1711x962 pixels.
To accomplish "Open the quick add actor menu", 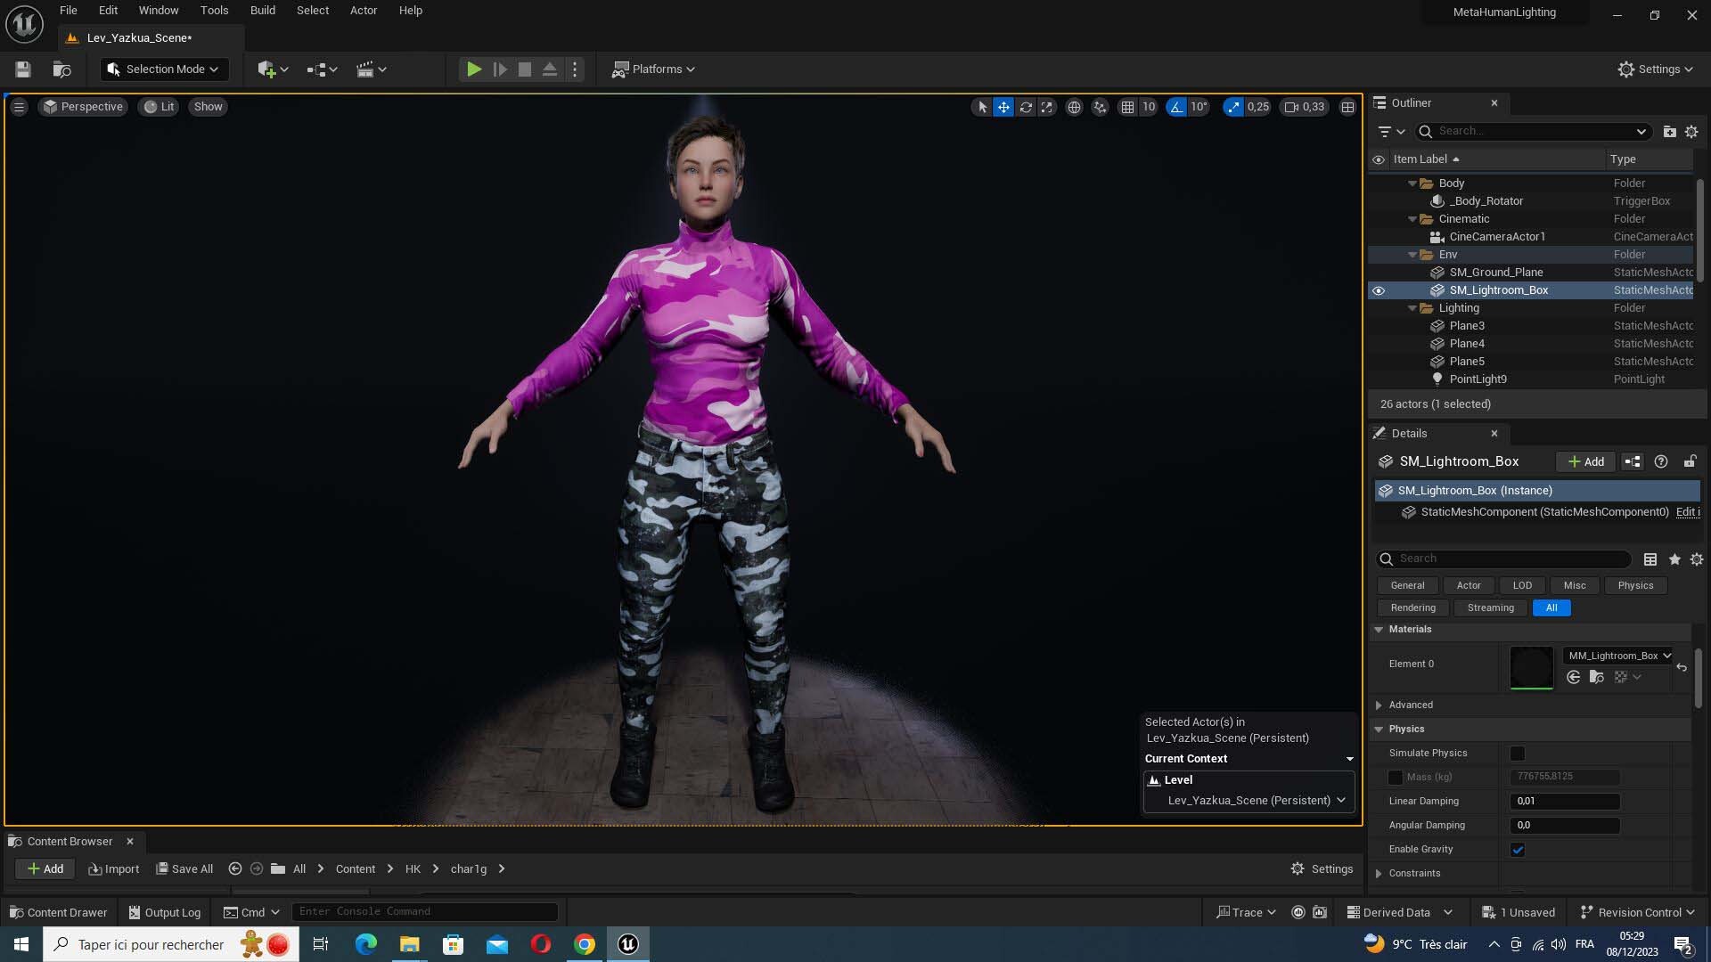I will tap(273, 69).
